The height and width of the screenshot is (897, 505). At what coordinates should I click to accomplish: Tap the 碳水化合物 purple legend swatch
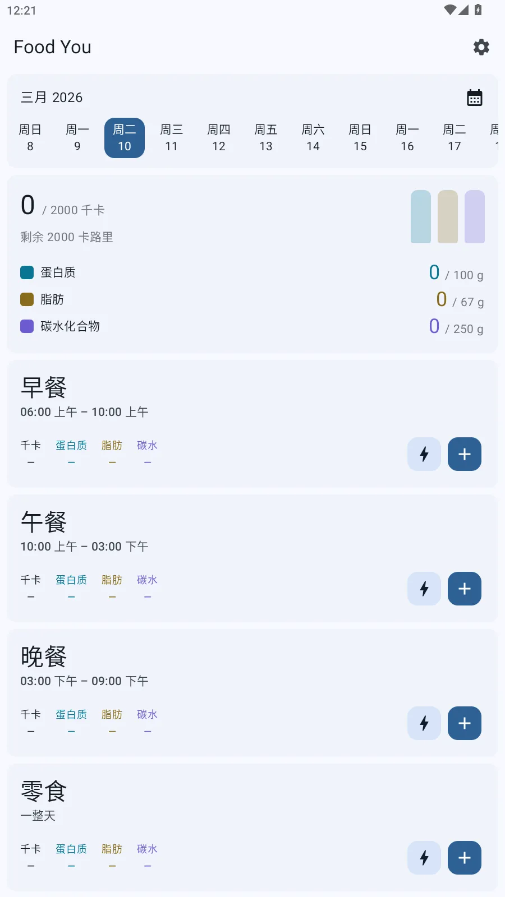pos(27,326)
